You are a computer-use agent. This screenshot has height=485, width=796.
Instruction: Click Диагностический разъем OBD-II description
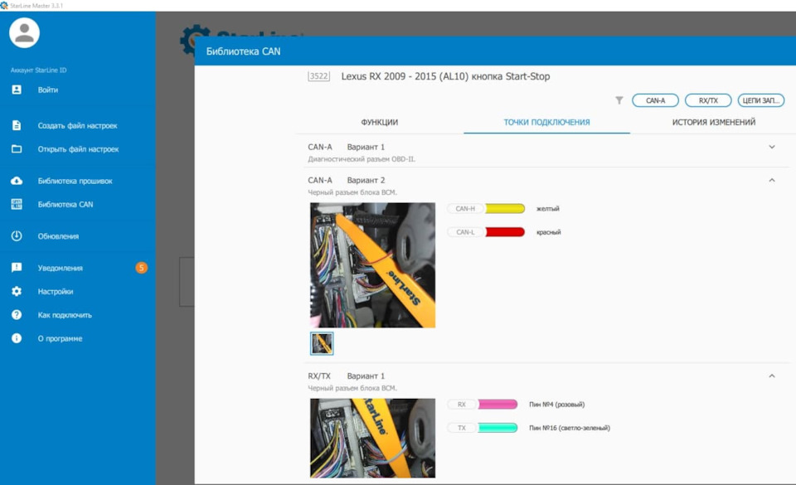pyautogui.click(x=362, y=159)
